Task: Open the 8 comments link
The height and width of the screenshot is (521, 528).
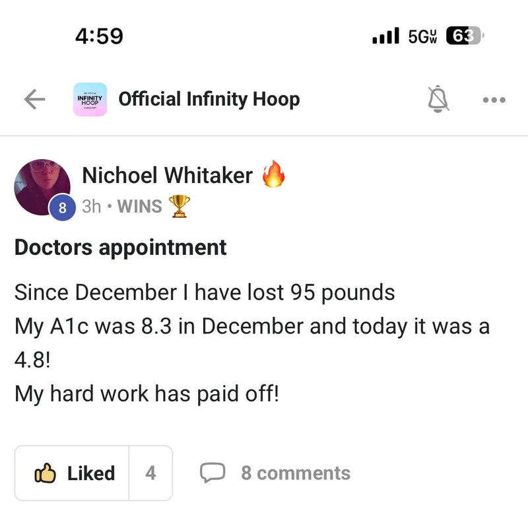Action: point(295,473)
